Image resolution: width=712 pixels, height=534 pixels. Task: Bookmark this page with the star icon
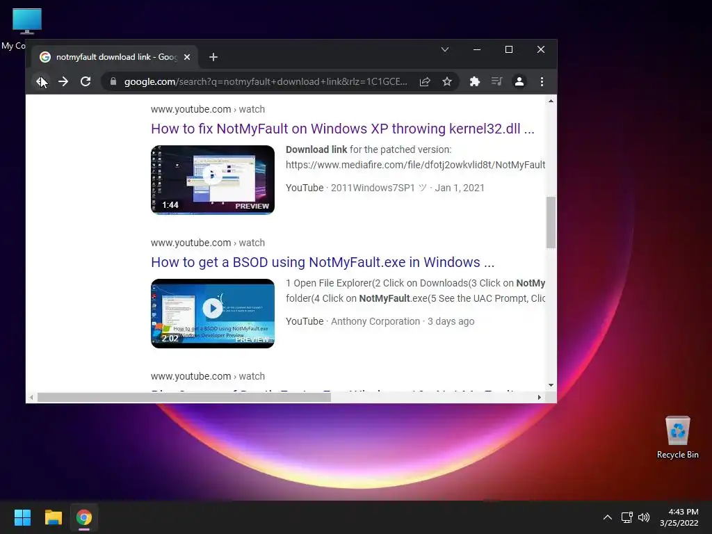[x=447, y=82]
